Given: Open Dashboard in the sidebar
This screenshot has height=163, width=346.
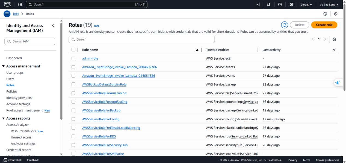Looking at the screenshot, I should (x=14, y=58).
